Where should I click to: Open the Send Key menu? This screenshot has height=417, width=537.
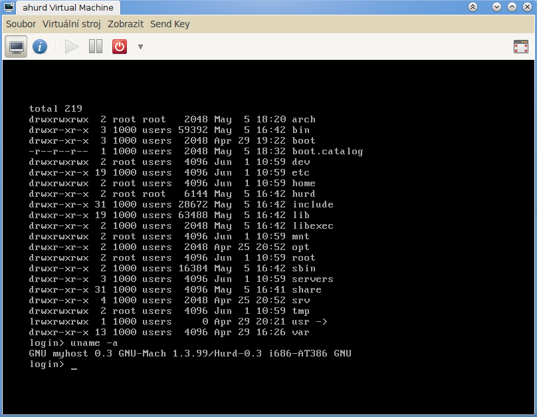pos(170,24)
